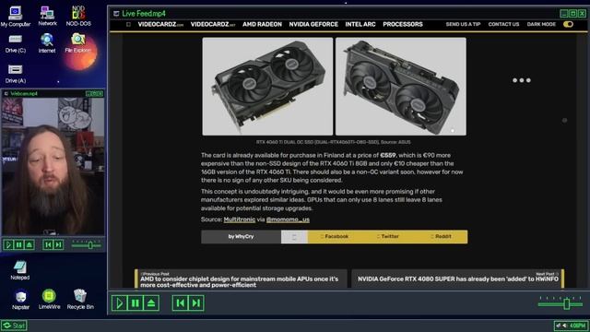Click the Live Feed volume slider
Image resolution: width=590 pixels, height=332 pixels.
560,303
